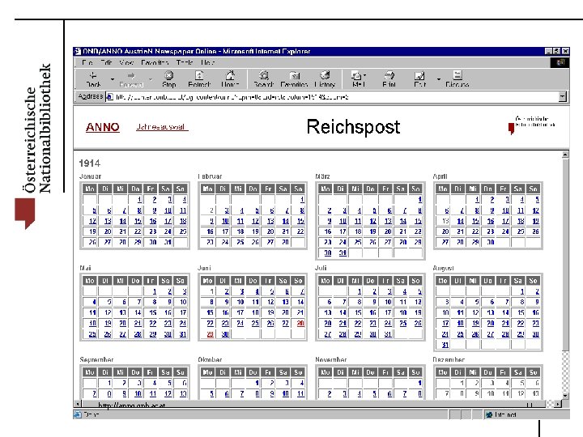
Task: Click the Internet Explorer title bar icon
Action: (x=78, y=51)
